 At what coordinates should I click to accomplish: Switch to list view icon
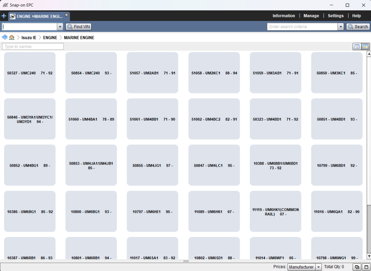click(x=357, y=47)
